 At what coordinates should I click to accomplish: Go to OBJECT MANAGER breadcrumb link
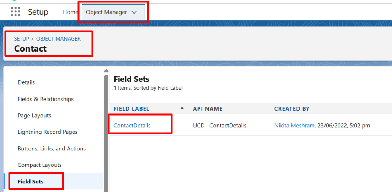coord(59,39)
